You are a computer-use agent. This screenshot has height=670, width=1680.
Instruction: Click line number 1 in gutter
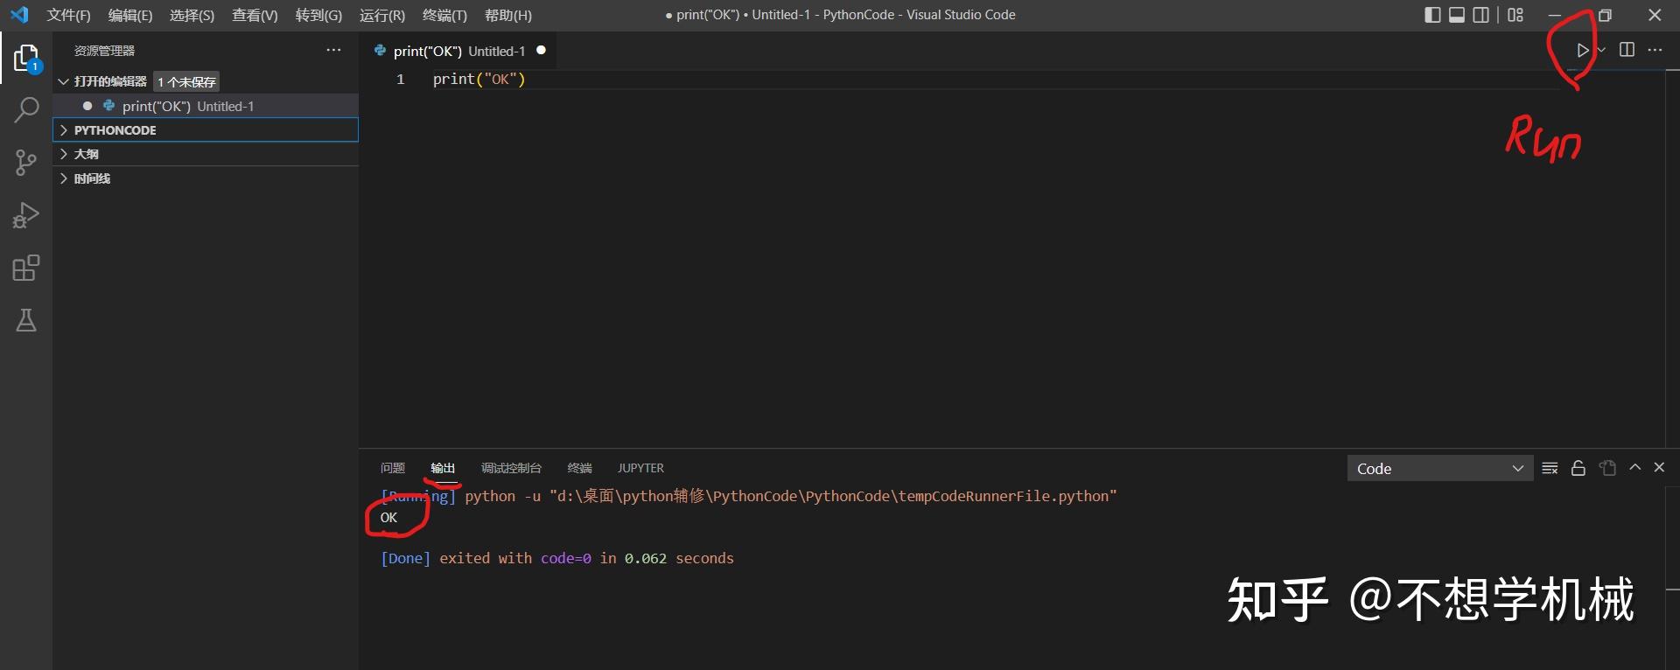(x=401, y=80)
